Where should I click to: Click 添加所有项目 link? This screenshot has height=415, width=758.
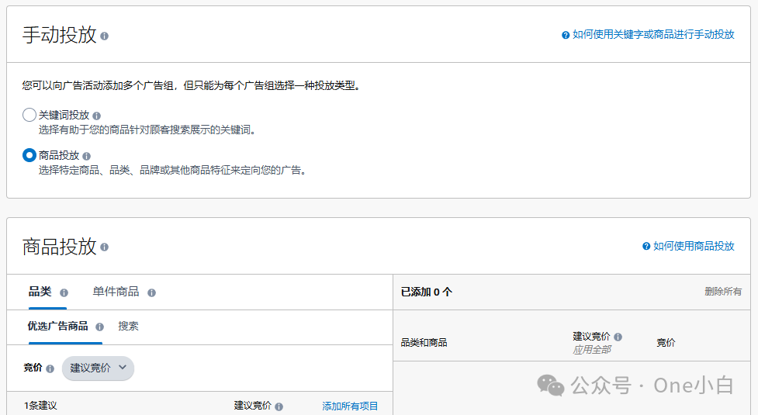[x=350, y=406]
